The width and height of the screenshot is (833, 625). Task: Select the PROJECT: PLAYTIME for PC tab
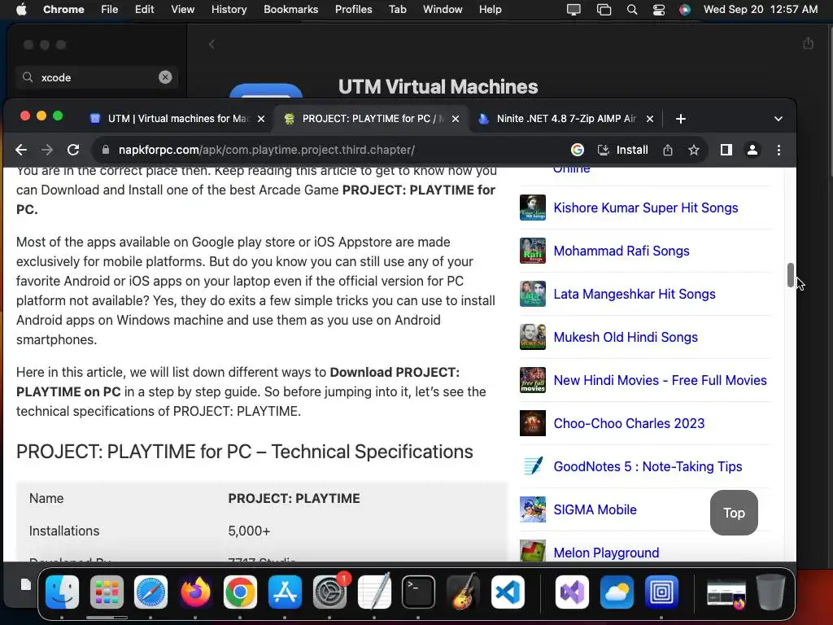370,119
